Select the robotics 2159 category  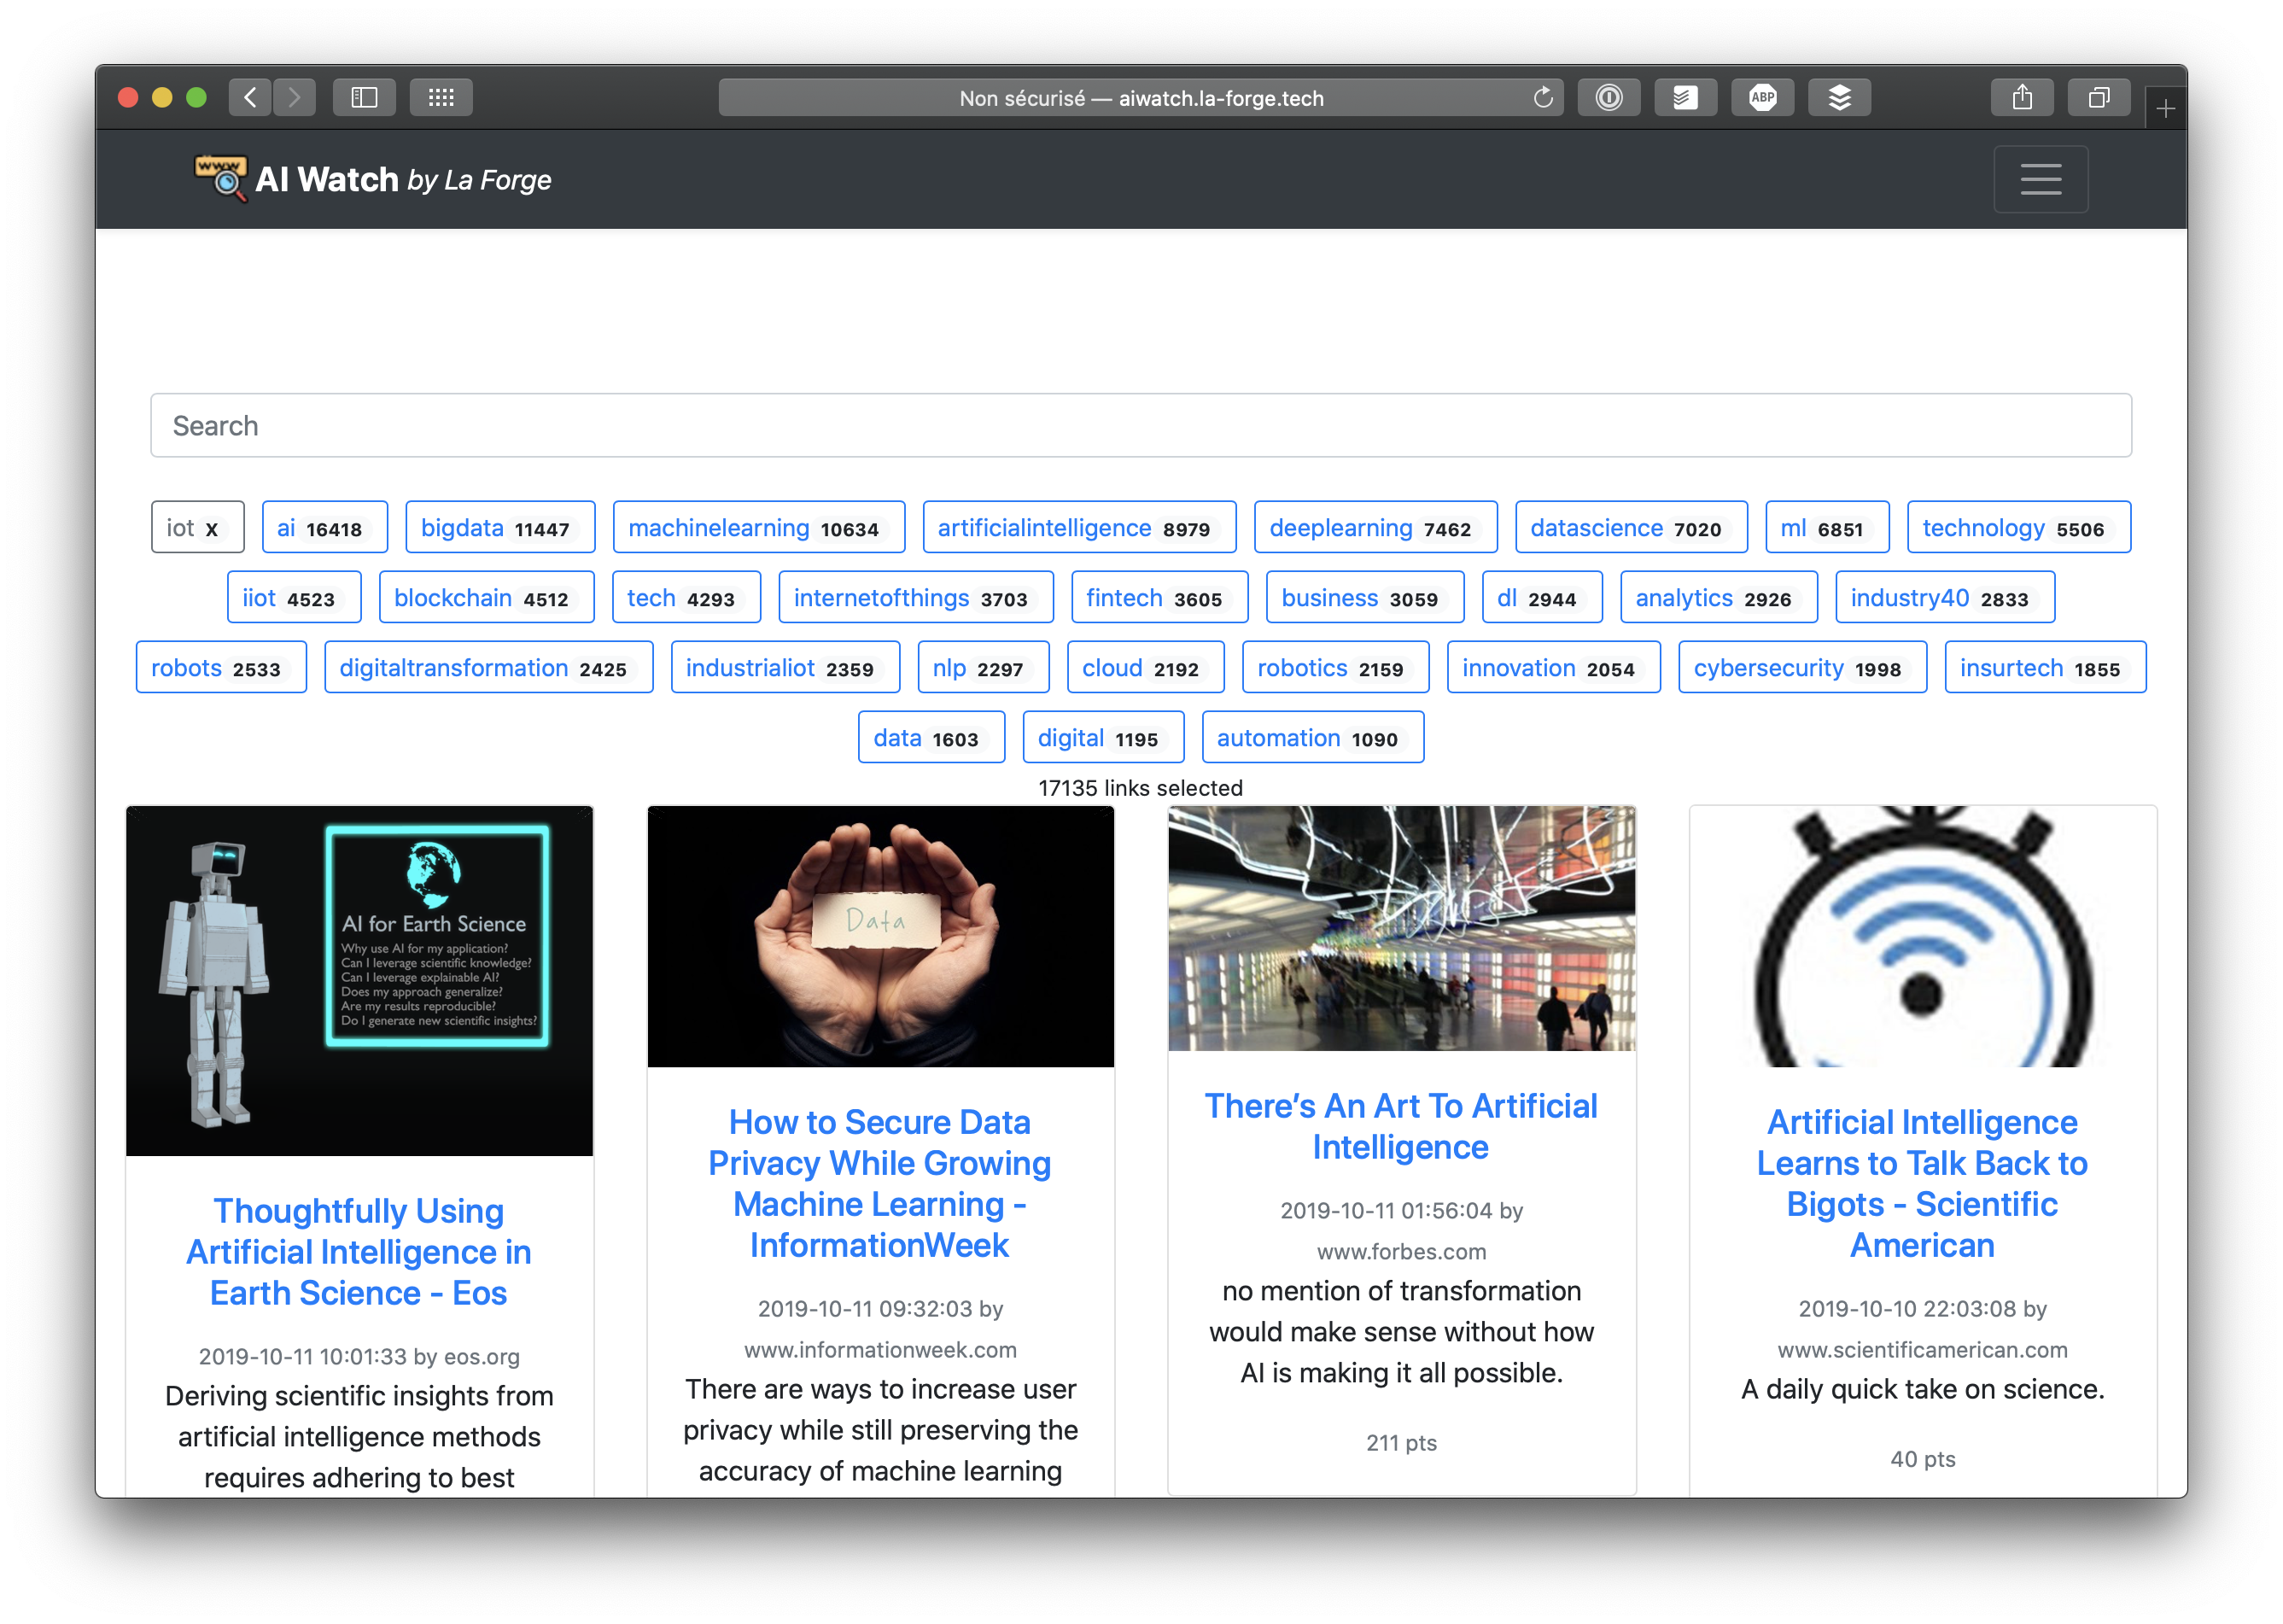(1334, 667)
